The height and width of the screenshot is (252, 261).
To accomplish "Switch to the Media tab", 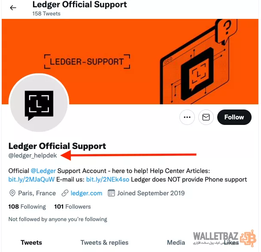I will pos(176,243).
